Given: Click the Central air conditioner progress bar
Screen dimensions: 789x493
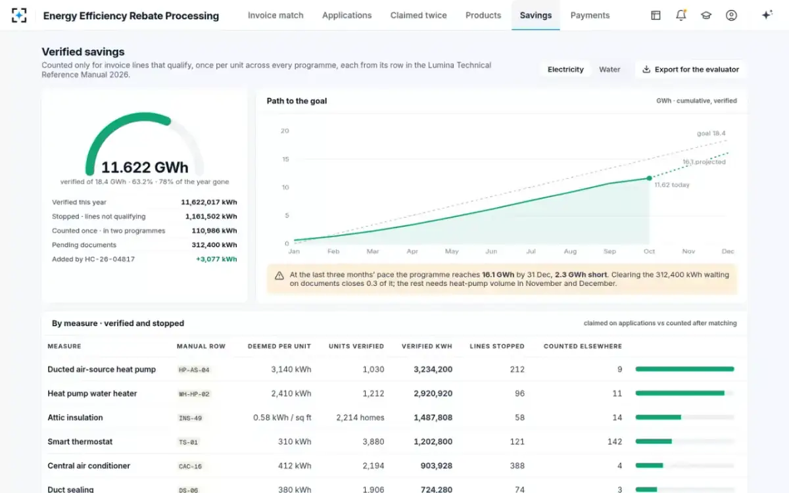Looking at the screenshot, I should coord(684,465).
